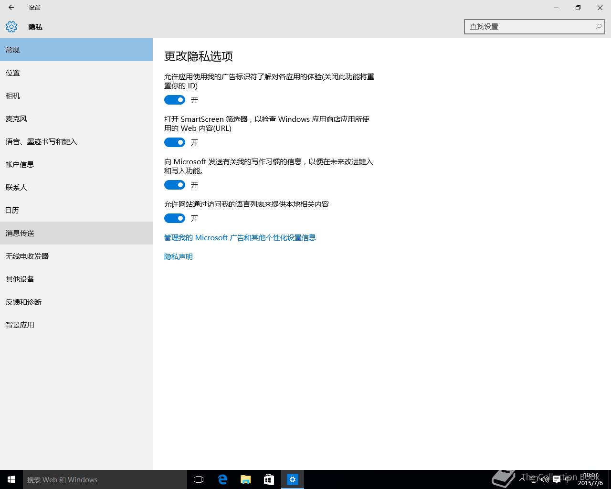Open the Windows Start menu
The height and width of the screenshot is (489, 611).
[x=11, y=479]
